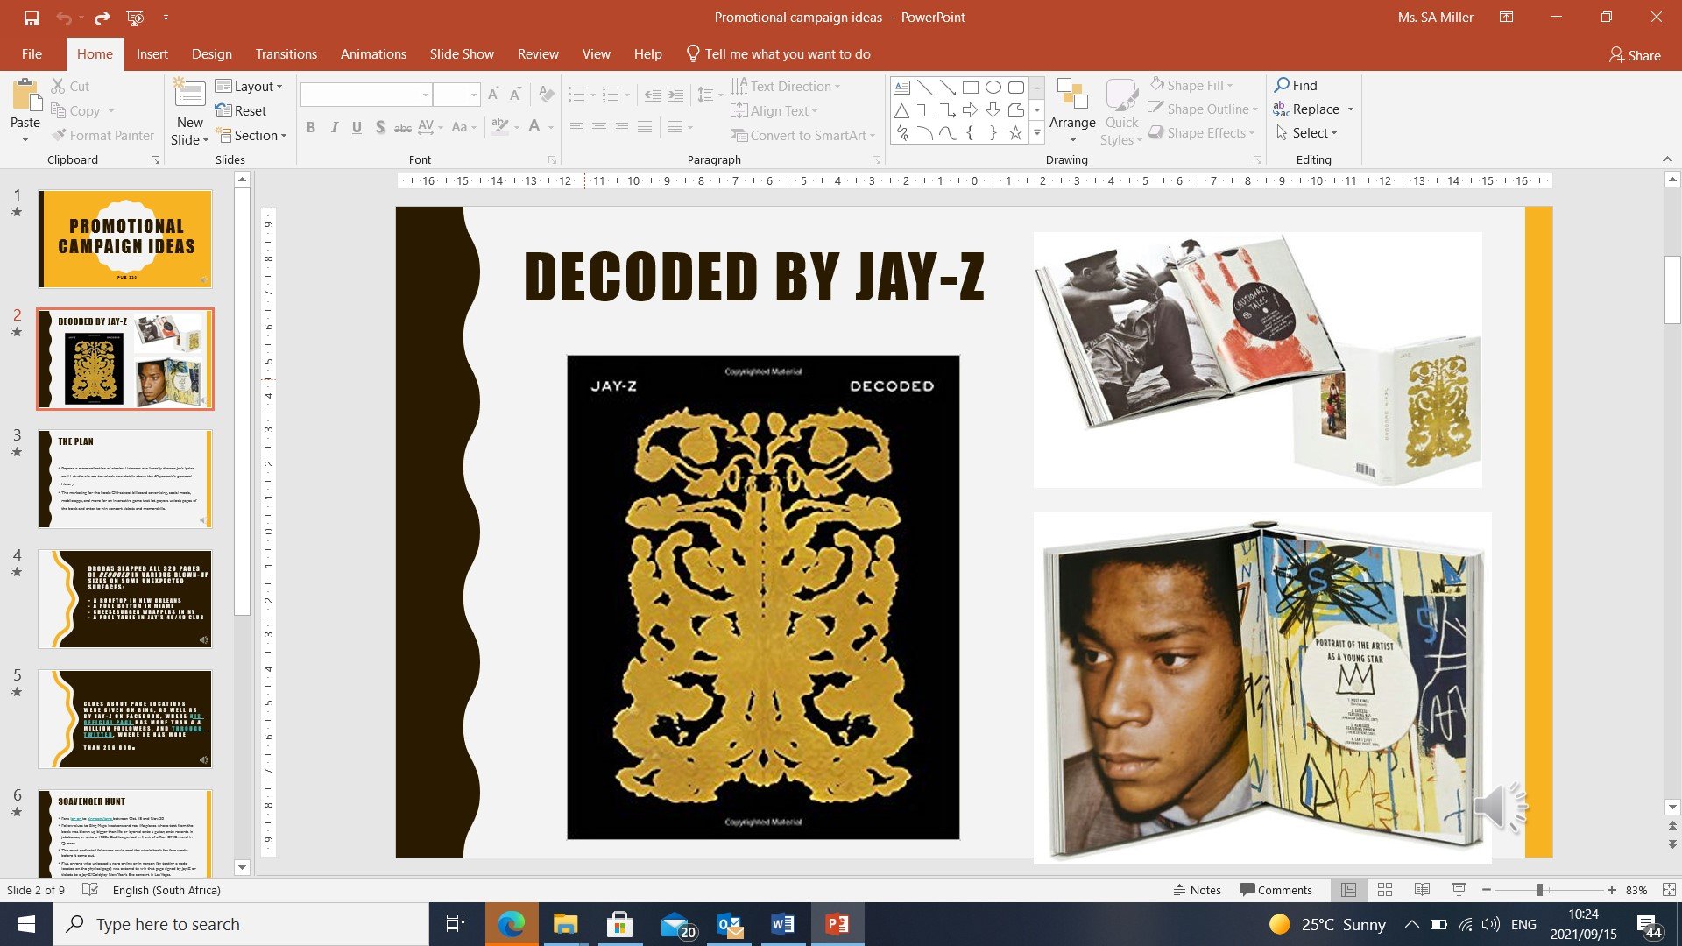The height and width of the screenshot is (946, 1682).
Task: Click Tell me what you want to do
Action: click(778, 53)
